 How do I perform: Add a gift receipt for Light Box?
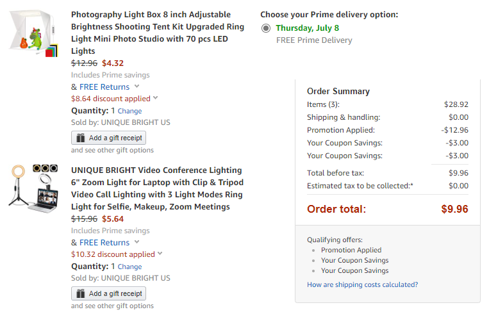pos(108,138)
